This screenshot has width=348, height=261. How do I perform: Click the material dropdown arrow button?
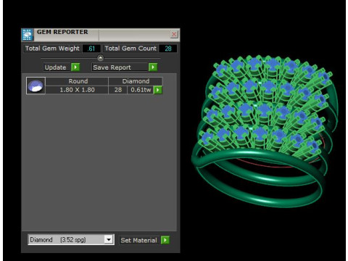109,239
